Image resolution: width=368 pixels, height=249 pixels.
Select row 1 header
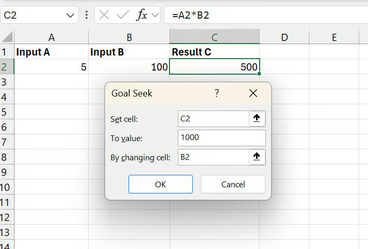tap(5, 52)
